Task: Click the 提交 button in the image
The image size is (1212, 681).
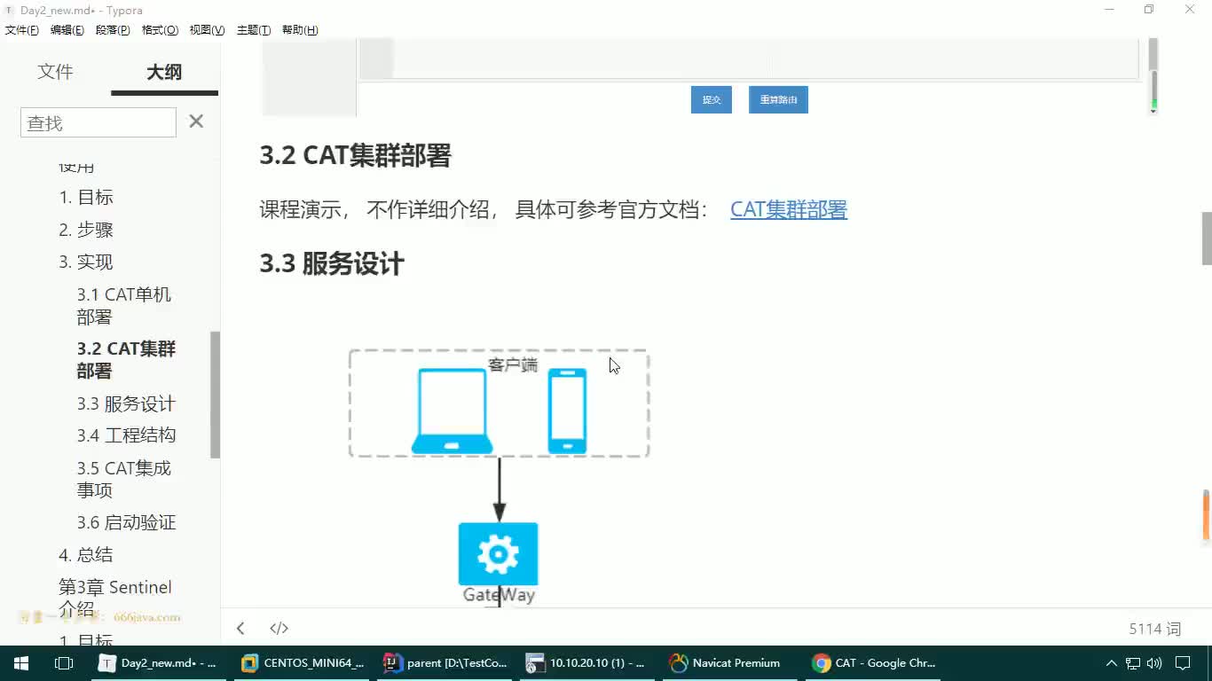Action: pos(712,99)
